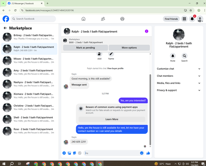Open the notifications bell

click(192, 19)
